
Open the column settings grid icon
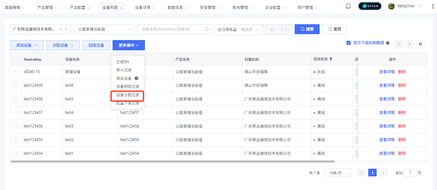pos(420,44)
